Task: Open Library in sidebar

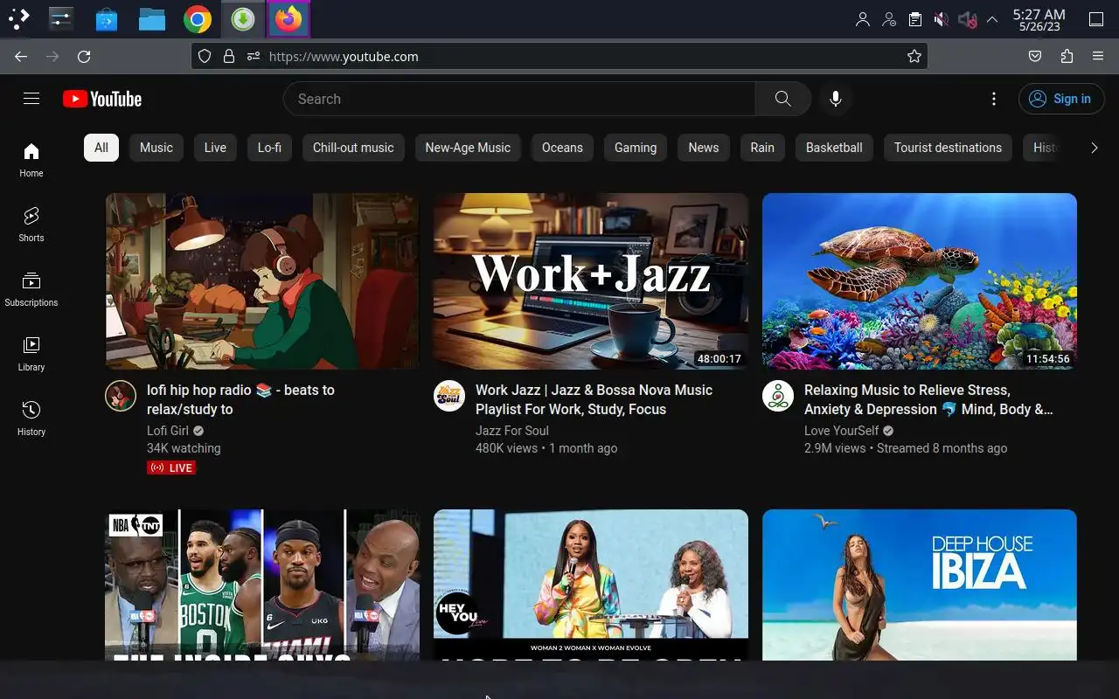Action: click(31, 354)
